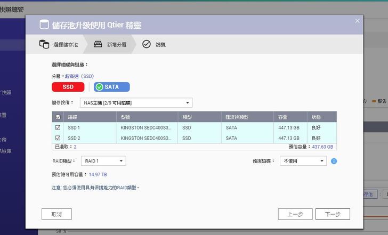Click the 上一步 button
Viewport: 388px width, 235px height.
coord(295,214)
